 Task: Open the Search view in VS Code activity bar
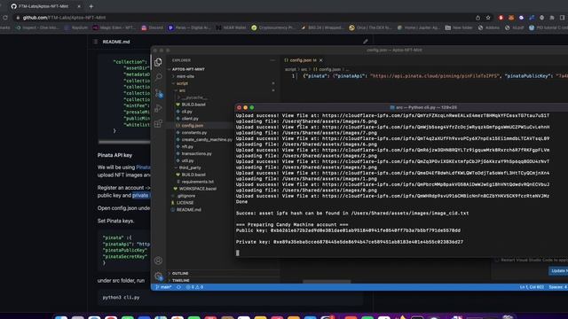point(158,77)
